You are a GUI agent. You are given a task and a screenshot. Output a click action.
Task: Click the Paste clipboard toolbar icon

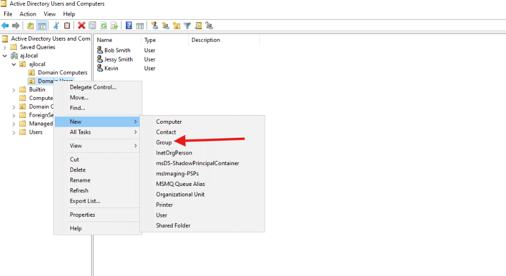click(67, 26)
